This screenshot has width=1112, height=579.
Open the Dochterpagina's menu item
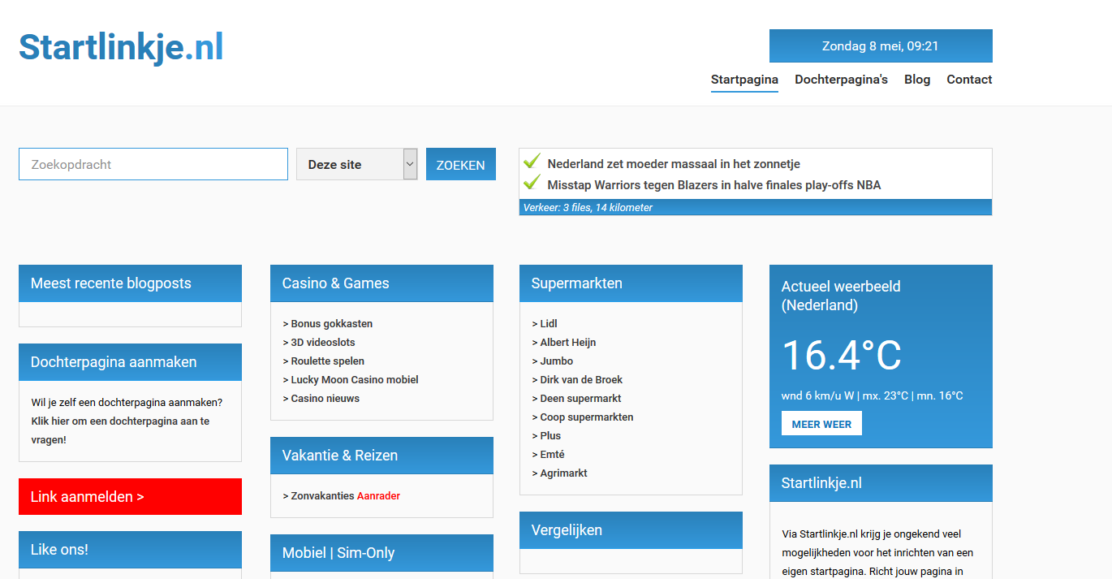(x=841, y=80)
